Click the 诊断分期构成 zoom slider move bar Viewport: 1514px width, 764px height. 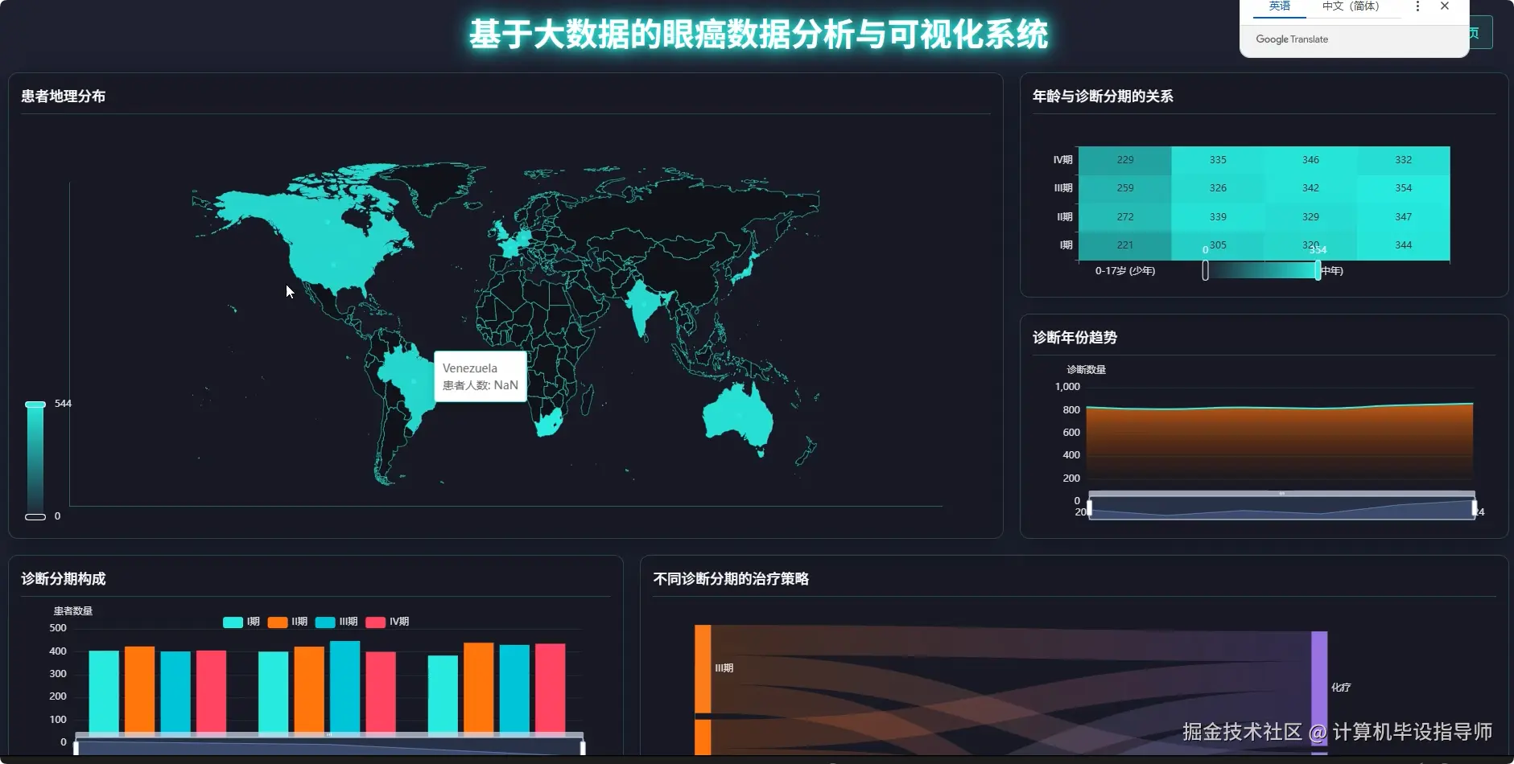[329, 735]
